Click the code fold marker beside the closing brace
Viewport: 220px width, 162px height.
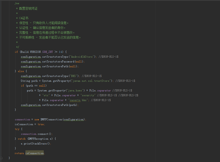pyautogui.click(x=1, y=158)
